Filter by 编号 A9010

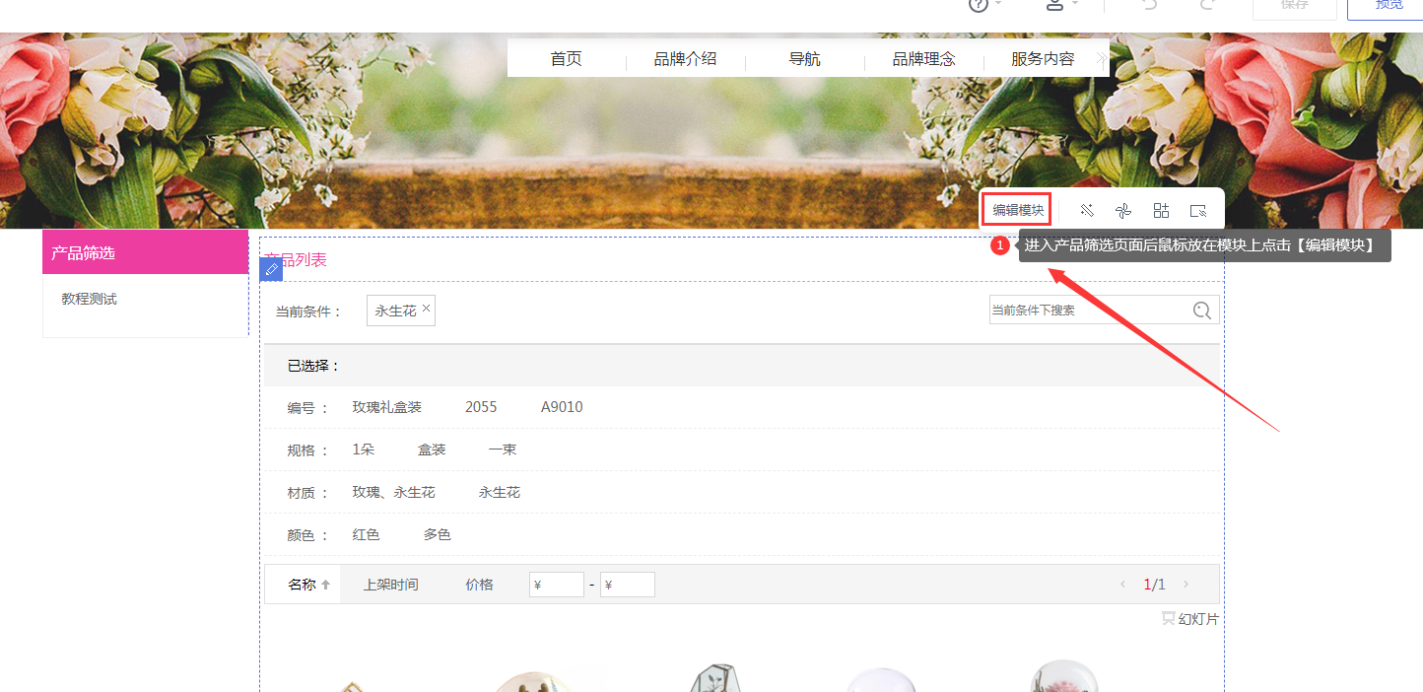coord(562,407)
